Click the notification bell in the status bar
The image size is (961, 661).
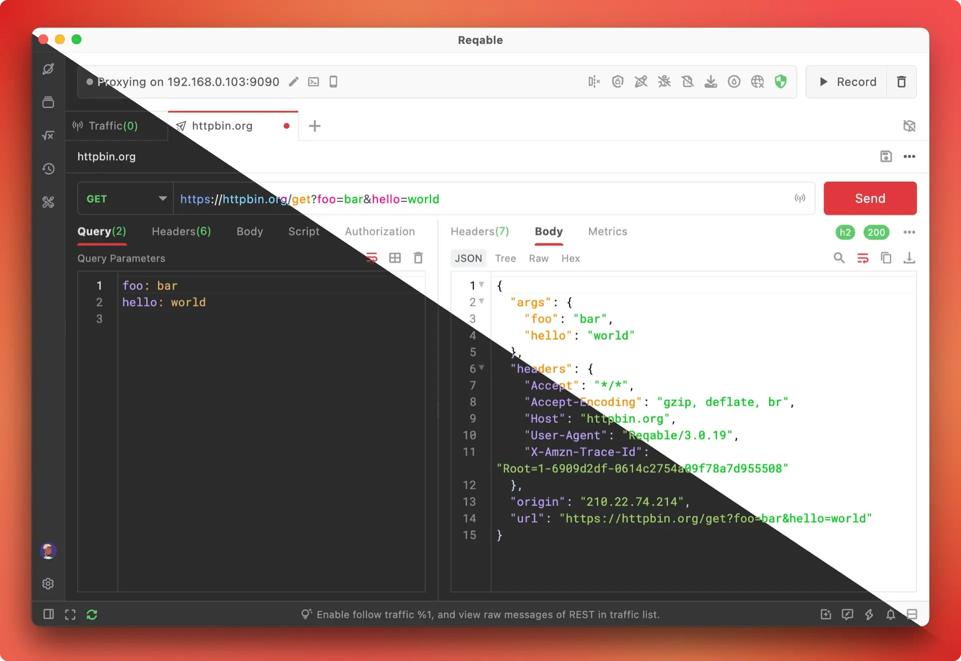click(x=890, y=615)
